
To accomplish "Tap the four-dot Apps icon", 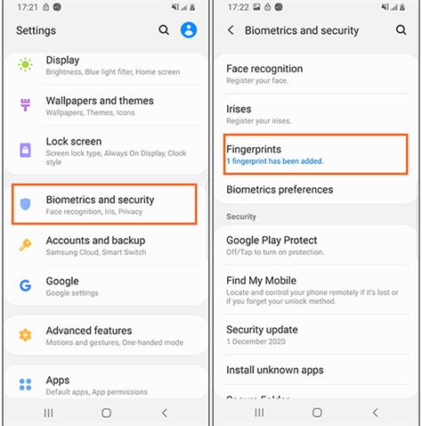I will tap(25, 384).
